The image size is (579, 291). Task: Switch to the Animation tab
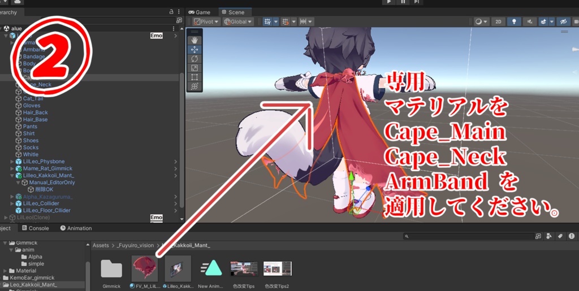(76, 228)
